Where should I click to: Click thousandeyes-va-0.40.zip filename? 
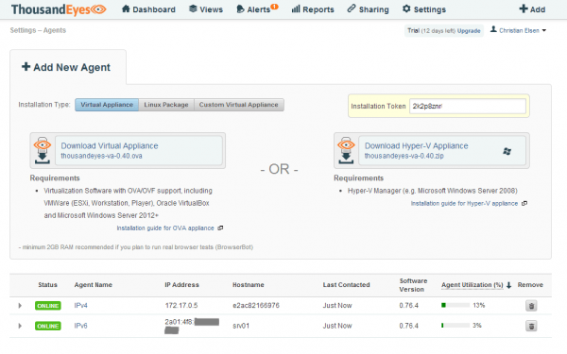point(404,156)
